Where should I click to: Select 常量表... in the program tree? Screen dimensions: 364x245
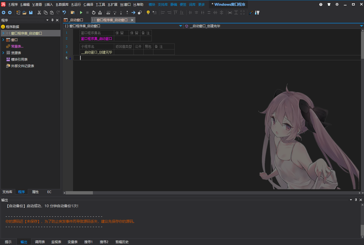point(17,46)
